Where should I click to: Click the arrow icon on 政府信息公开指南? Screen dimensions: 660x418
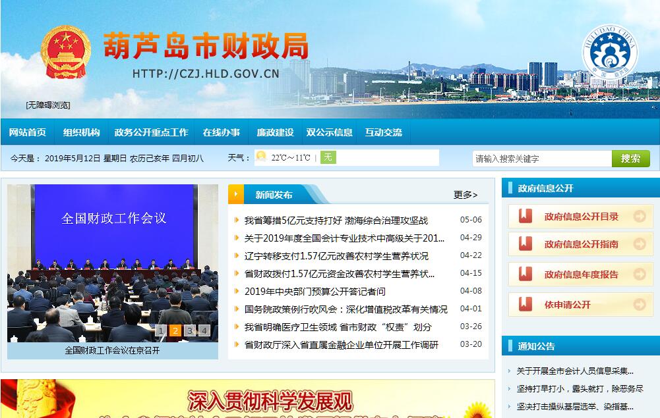tap(639, 244)
